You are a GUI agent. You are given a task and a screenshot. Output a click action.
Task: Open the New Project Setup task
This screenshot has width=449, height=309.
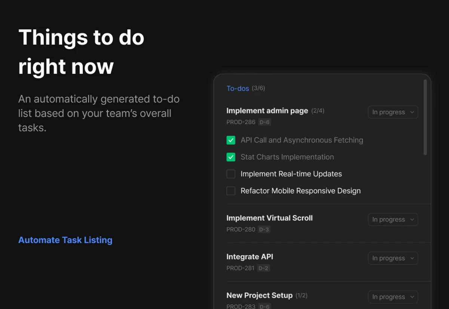(259, 296)
